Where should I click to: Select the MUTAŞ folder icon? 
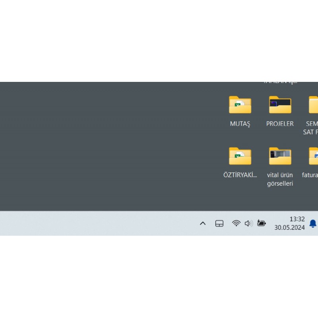coord(240,105)
